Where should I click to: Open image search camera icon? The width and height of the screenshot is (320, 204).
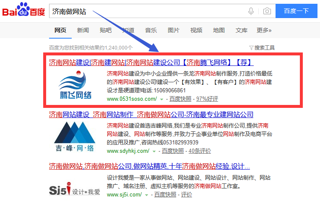[267, 11]
